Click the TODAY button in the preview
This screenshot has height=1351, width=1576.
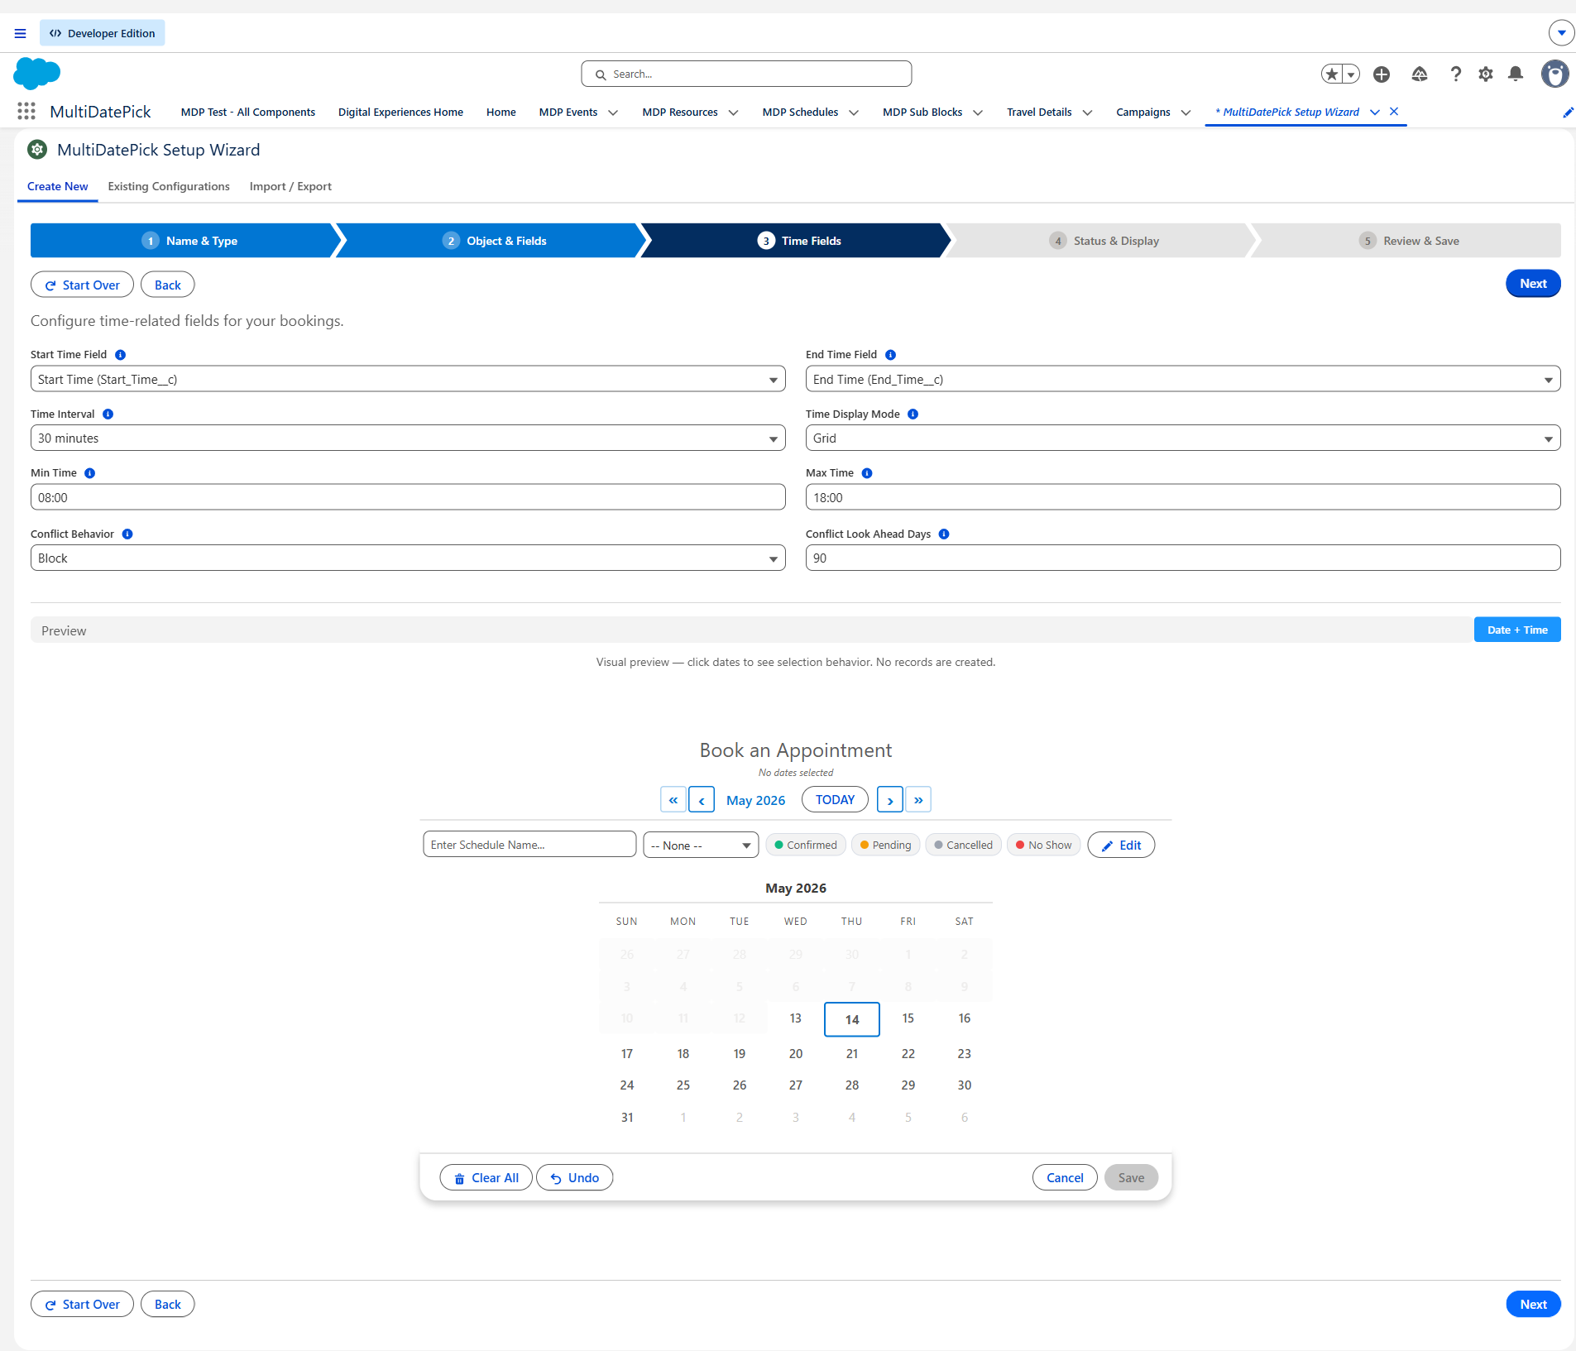(835, 800)
